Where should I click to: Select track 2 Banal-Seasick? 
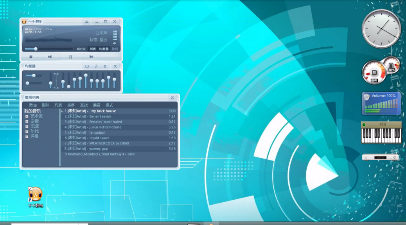tap(119, 116)
